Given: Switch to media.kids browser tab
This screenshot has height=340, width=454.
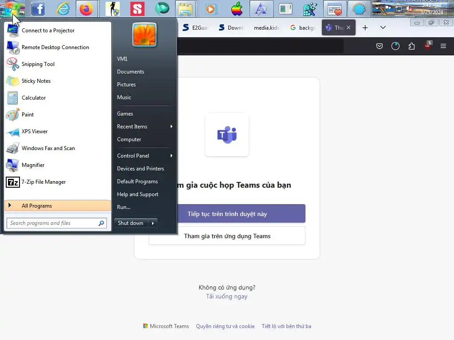Looking at the screenshot, I should [266, 28].
